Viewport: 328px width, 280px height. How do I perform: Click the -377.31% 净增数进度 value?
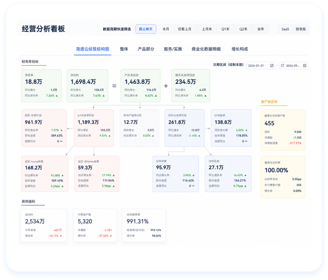tap(295, 143)
